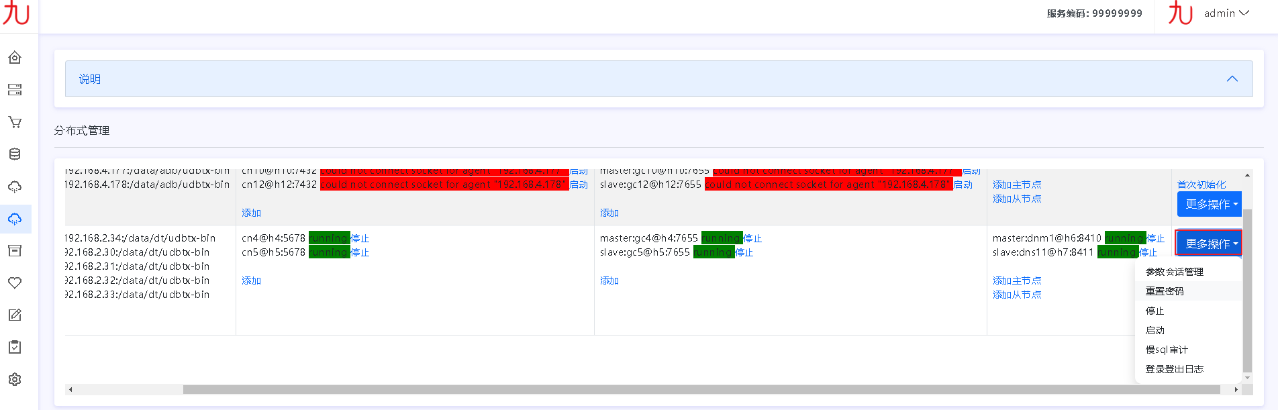Viewport: 1278px width, 410px height.
Task: Select 参数会话管理 in the dropdown menu
Action: coord(1174,272)
